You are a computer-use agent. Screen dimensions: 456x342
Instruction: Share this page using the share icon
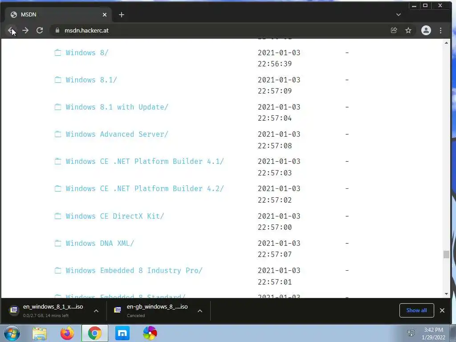pos(394,30)
